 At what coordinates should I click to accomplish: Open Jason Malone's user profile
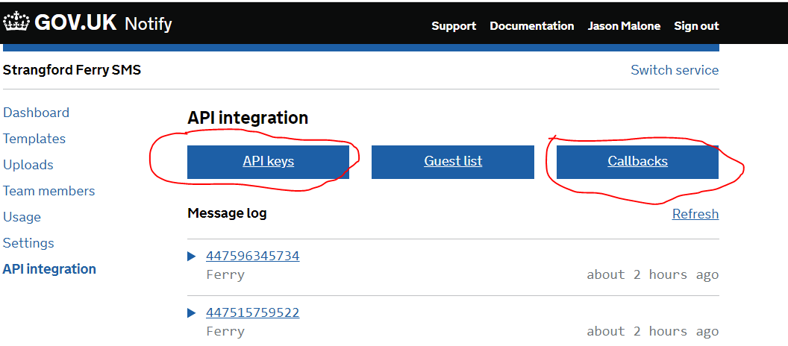(624, 26)
